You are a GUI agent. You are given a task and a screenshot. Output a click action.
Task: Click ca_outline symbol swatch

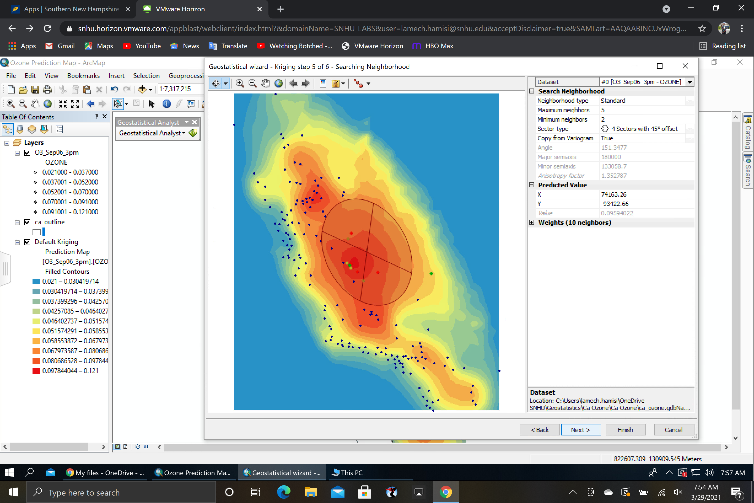37,232
